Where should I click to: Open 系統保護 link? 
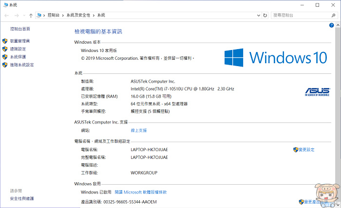pyautogui.click(x=18, y=57)
